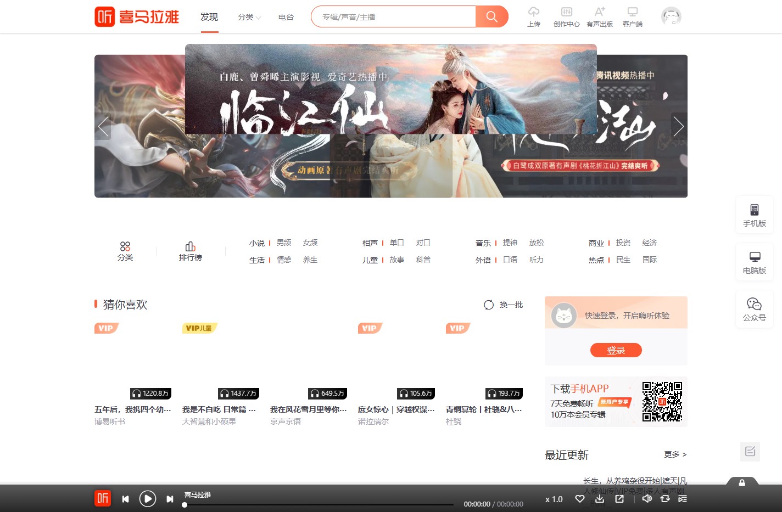Open the 情感 subcategory link
The width and height of the screenshot is (782, 512).
pos(284,260)
